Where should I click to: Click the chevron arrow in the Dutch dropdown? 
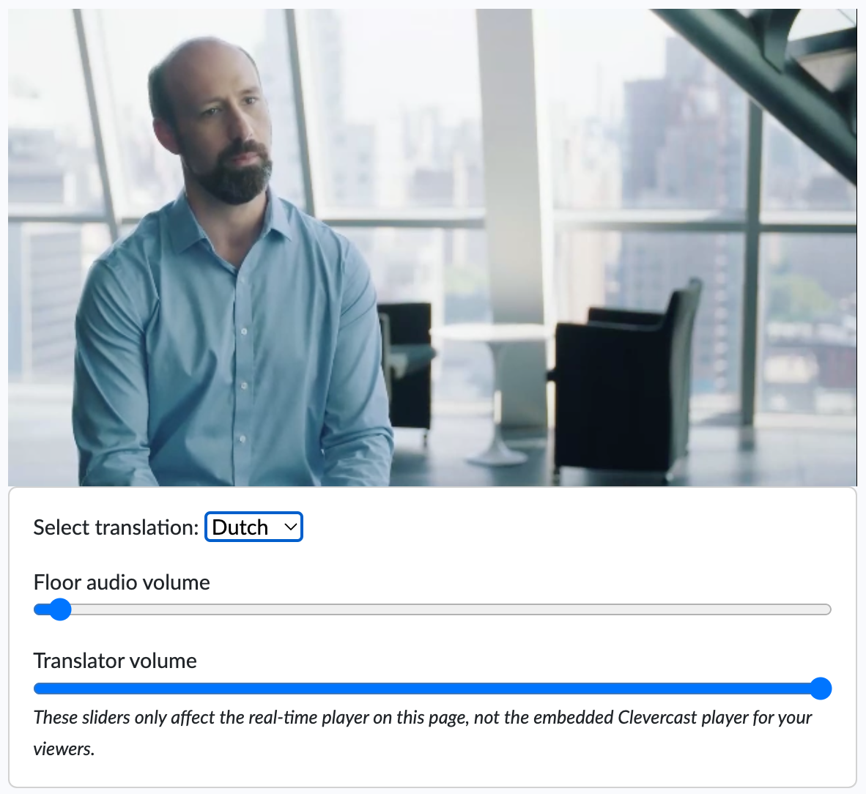(291, 527)
